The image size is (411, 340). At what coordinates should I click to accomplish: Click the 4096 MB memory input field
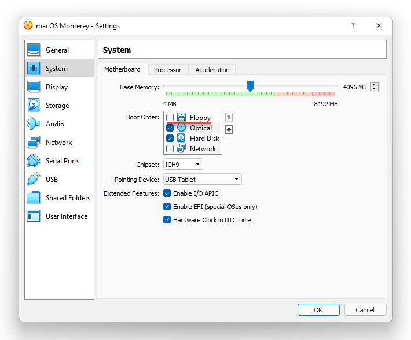coord(356,87)
